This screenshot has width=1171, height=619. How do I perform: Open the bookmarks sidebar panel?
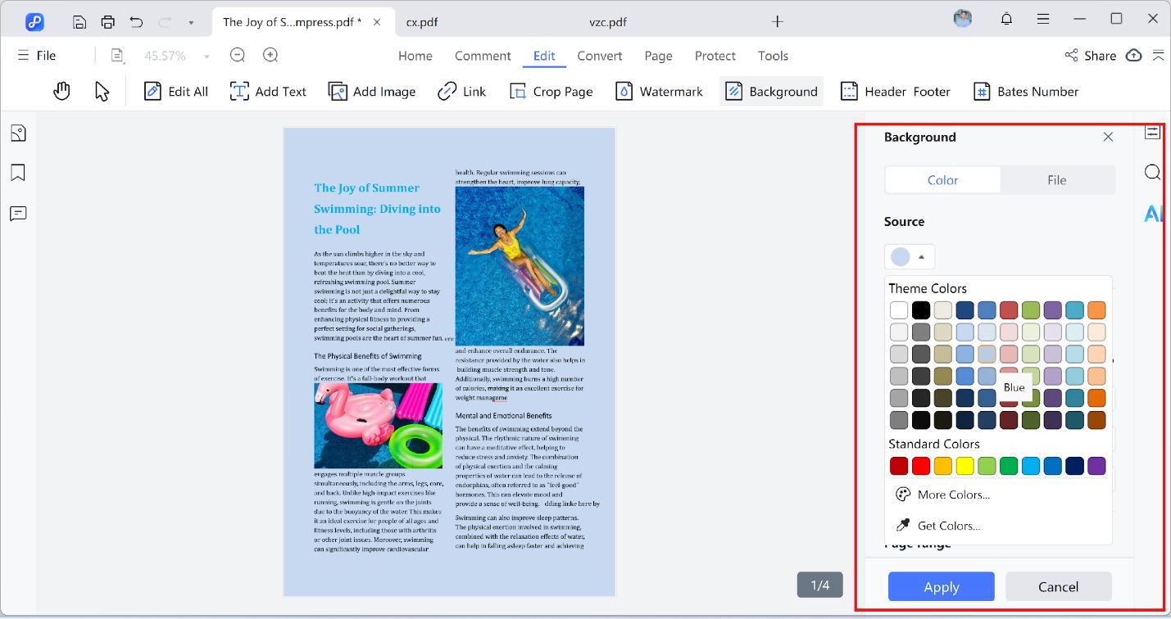(x=18, y=173)
